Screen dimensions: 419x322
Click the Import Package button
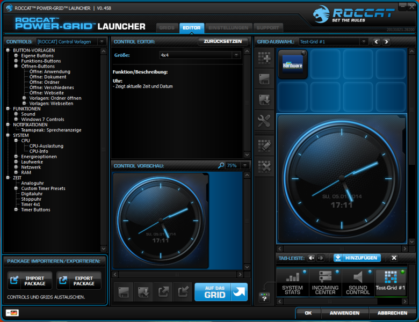pyautogui.click(x=30, y=281)
